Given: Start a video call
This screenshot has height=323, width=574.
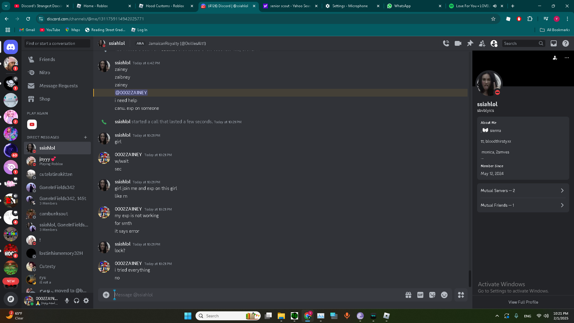Looking at the screenshot, I should pos(458,43).
